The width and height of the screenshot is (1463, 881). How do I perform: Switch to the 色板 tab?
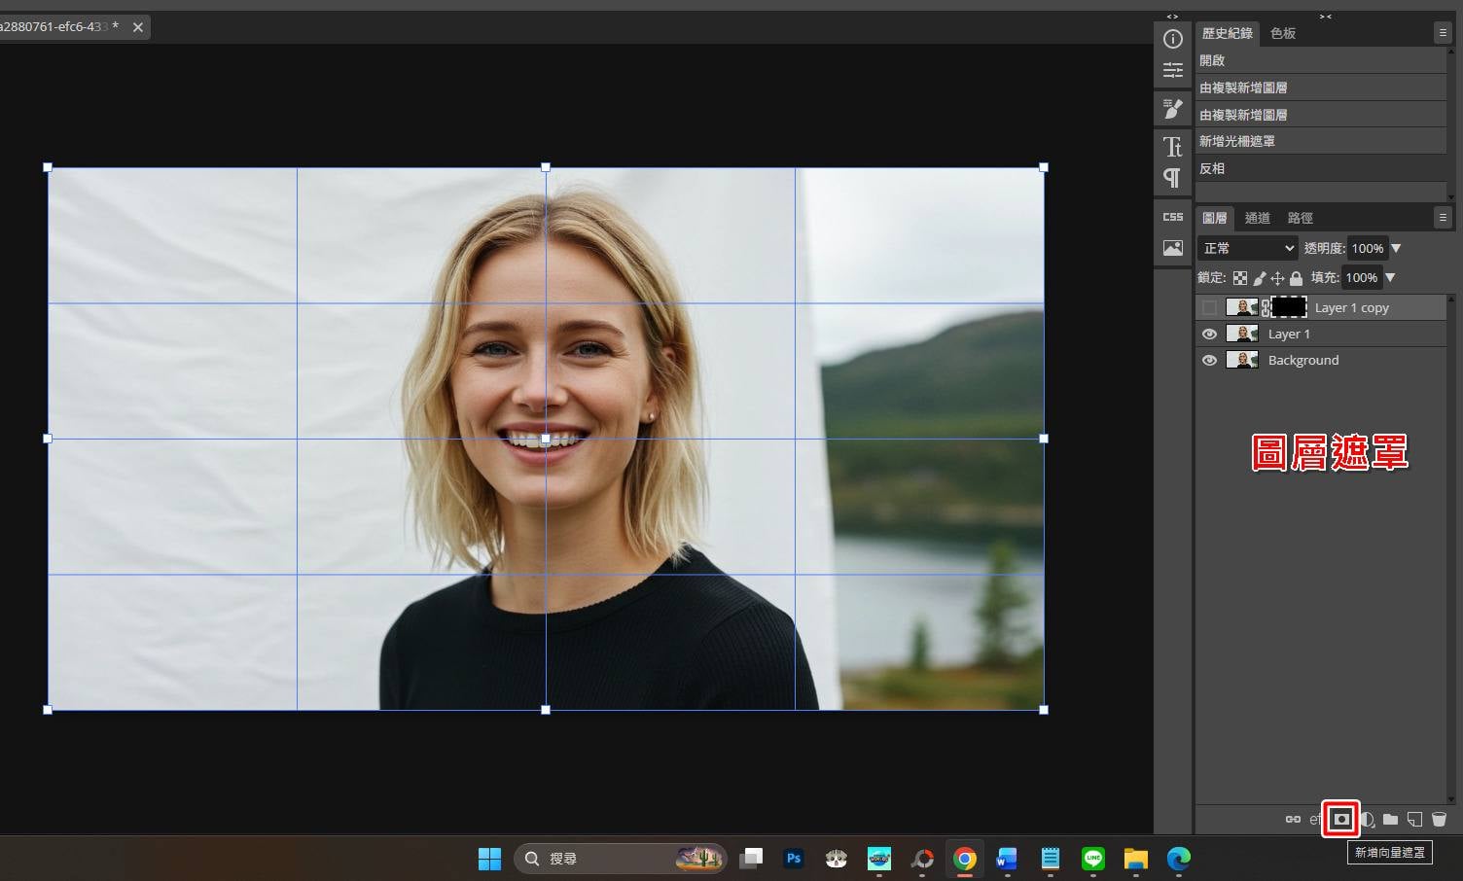pos(1282,33)
